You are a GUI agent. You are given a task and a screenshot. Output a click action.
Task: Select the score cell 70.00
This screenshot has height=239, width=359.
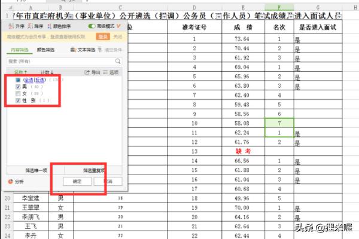(243, 207)
